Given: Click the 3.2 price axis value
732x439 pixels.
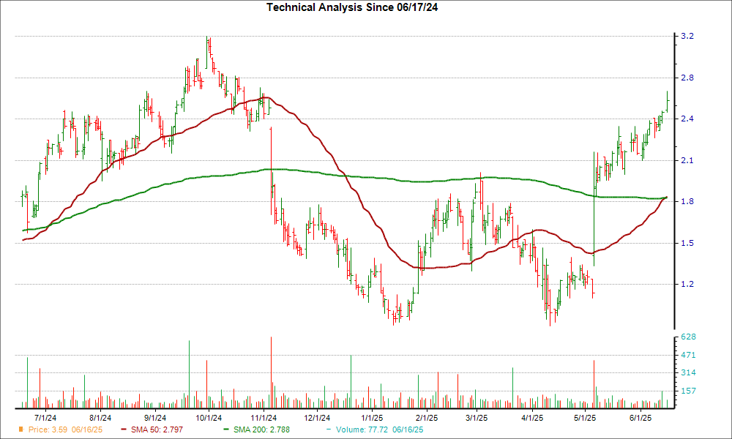Looking at the screenshot, I should pyautogui.click(x=687, y=36).
